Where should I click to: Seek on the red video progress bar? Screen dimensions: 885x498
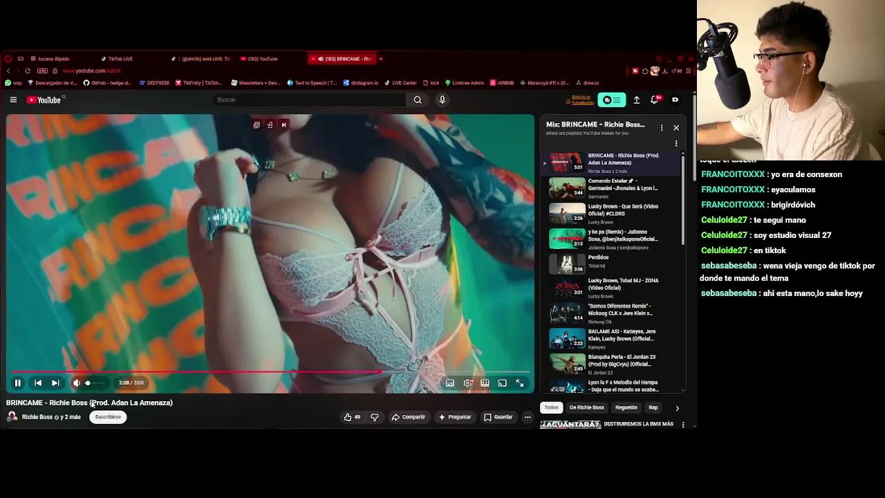[x=270, y=372]
